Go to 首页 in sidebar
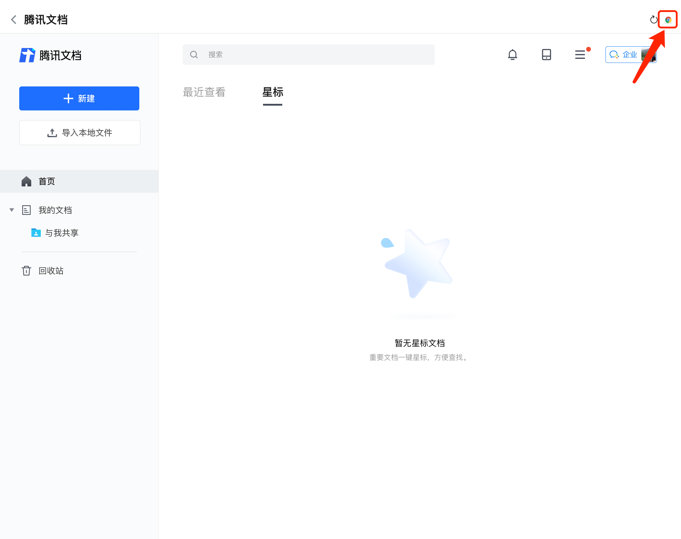Screen dimensions: 681x539 (x=47, y=181)
